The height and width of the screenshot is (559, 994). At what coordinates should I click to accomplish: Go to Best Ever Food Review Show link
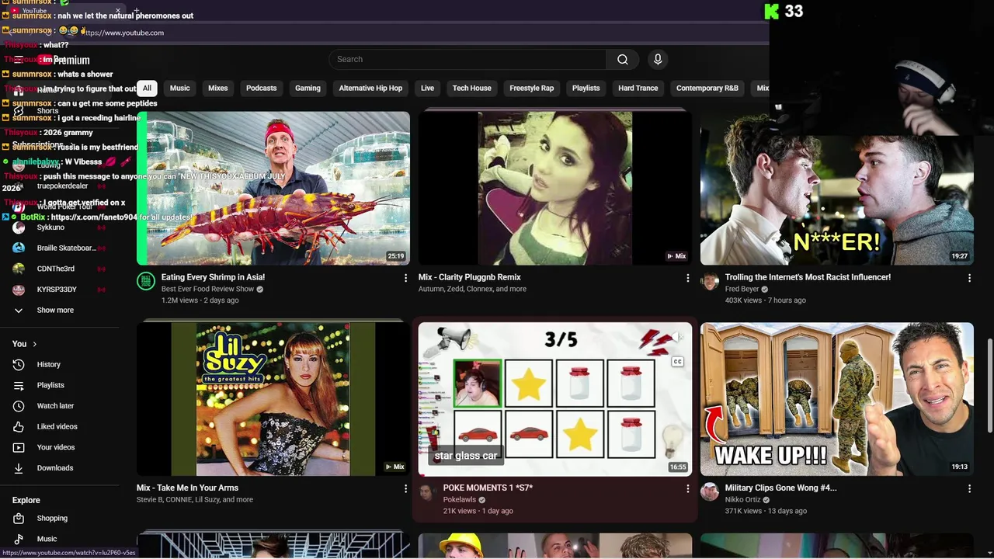pos(207,289)
